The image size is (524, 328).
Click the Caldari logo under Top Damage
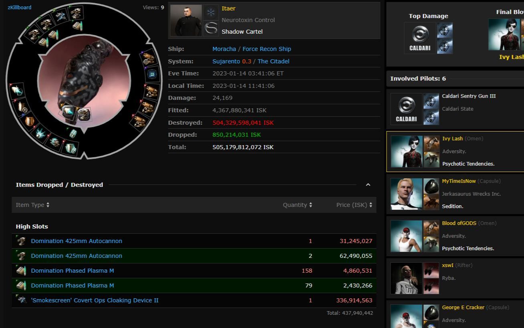pos(420,38)
